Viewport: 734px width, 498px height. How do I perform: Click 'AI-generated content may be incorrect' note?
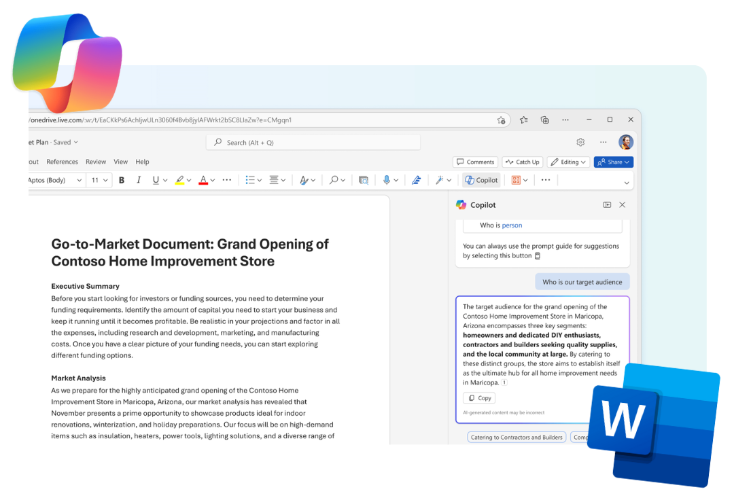(x=504, y=412)
